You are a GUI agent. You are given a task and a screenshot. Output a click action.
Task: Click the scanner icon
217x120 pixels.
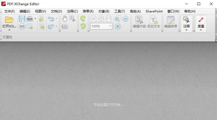tap(30, 19)
